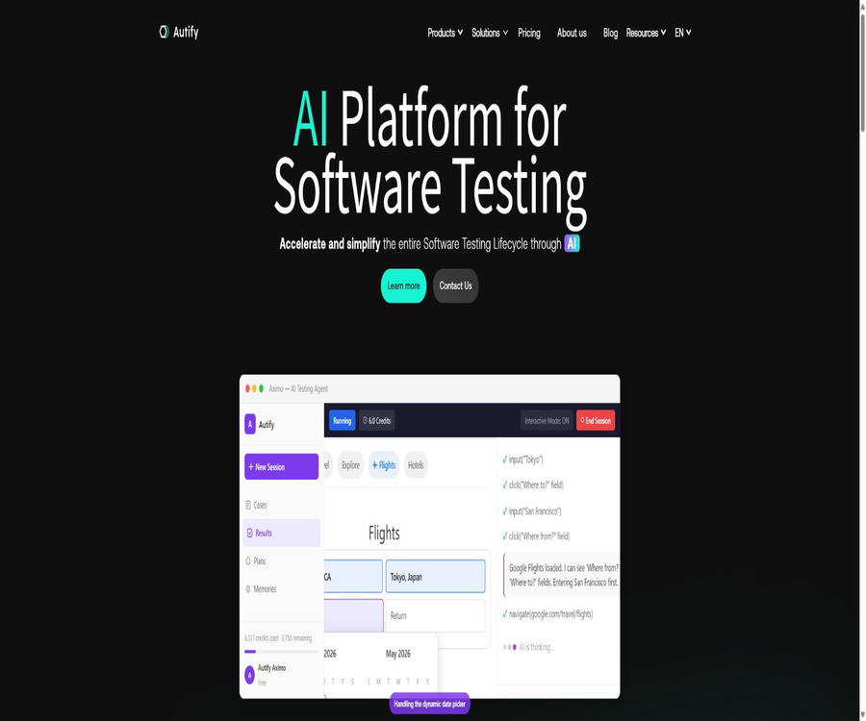
Task: Toggle Interactive Mode ON
Action: [547, 420]
